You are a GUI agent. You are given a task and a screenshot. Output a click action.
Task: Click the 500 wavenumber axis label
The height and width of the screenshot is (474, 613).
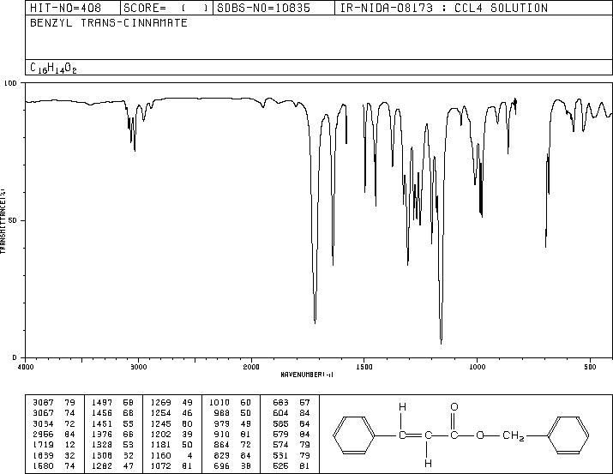pyautogui.click(x=590, y=367)
